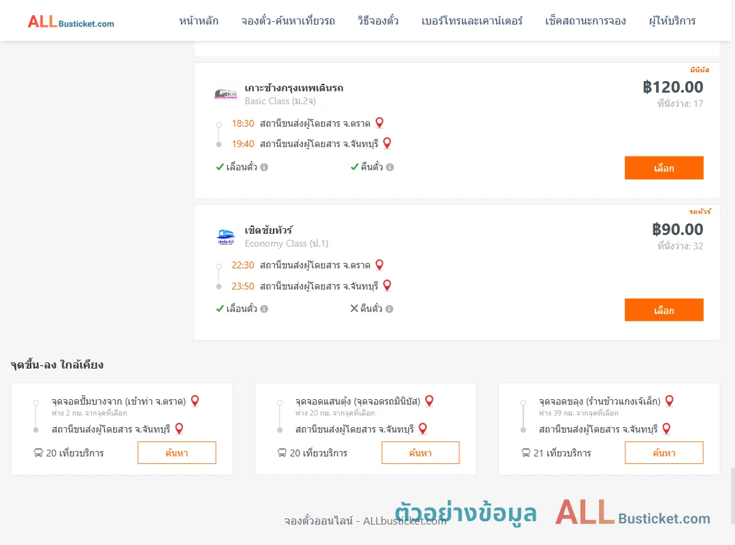
Task: Open map pin for 18:30 ตราด departure
Action: click(380, 123)
